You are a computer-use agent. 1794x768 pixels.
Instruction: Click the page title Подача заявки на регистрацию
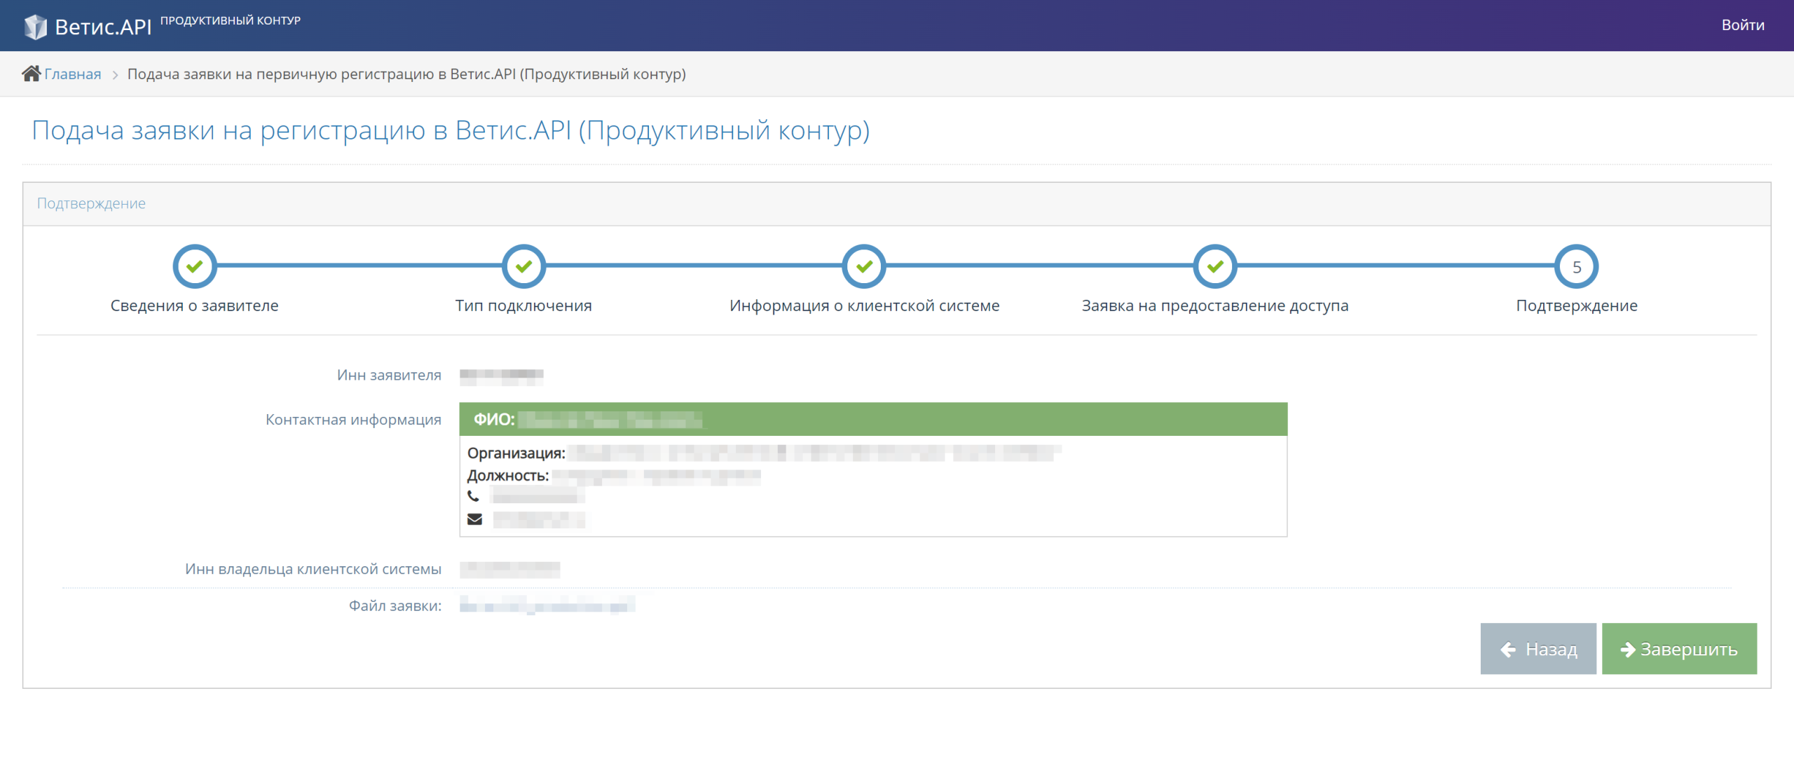pos(451,131)
